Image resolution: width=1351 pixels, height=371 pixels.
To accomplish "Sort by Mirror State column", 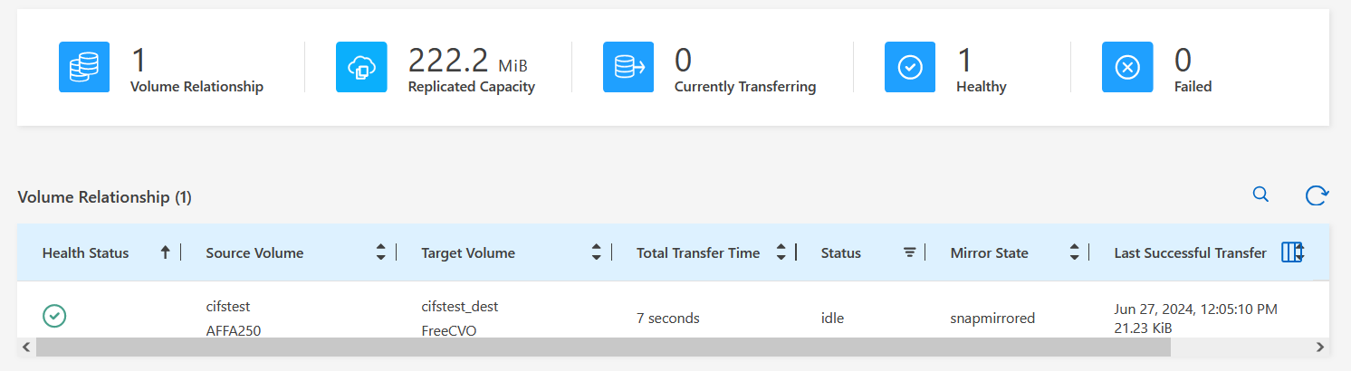I will [1074, 252].
